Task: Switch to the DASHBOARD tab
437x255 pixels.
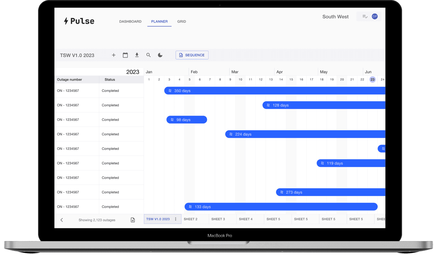Action: (x=130, y=22)
